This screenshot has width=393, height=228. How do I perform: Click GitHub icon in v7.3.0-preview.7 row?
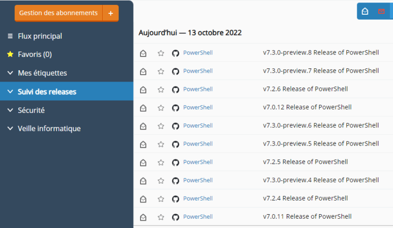click(x=175, y=71)
